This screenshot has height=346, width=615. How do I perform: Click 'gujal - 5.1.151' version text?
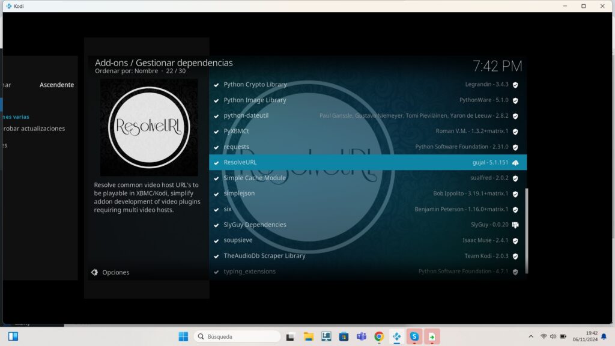pyautogui.click(x=490, y=162)
